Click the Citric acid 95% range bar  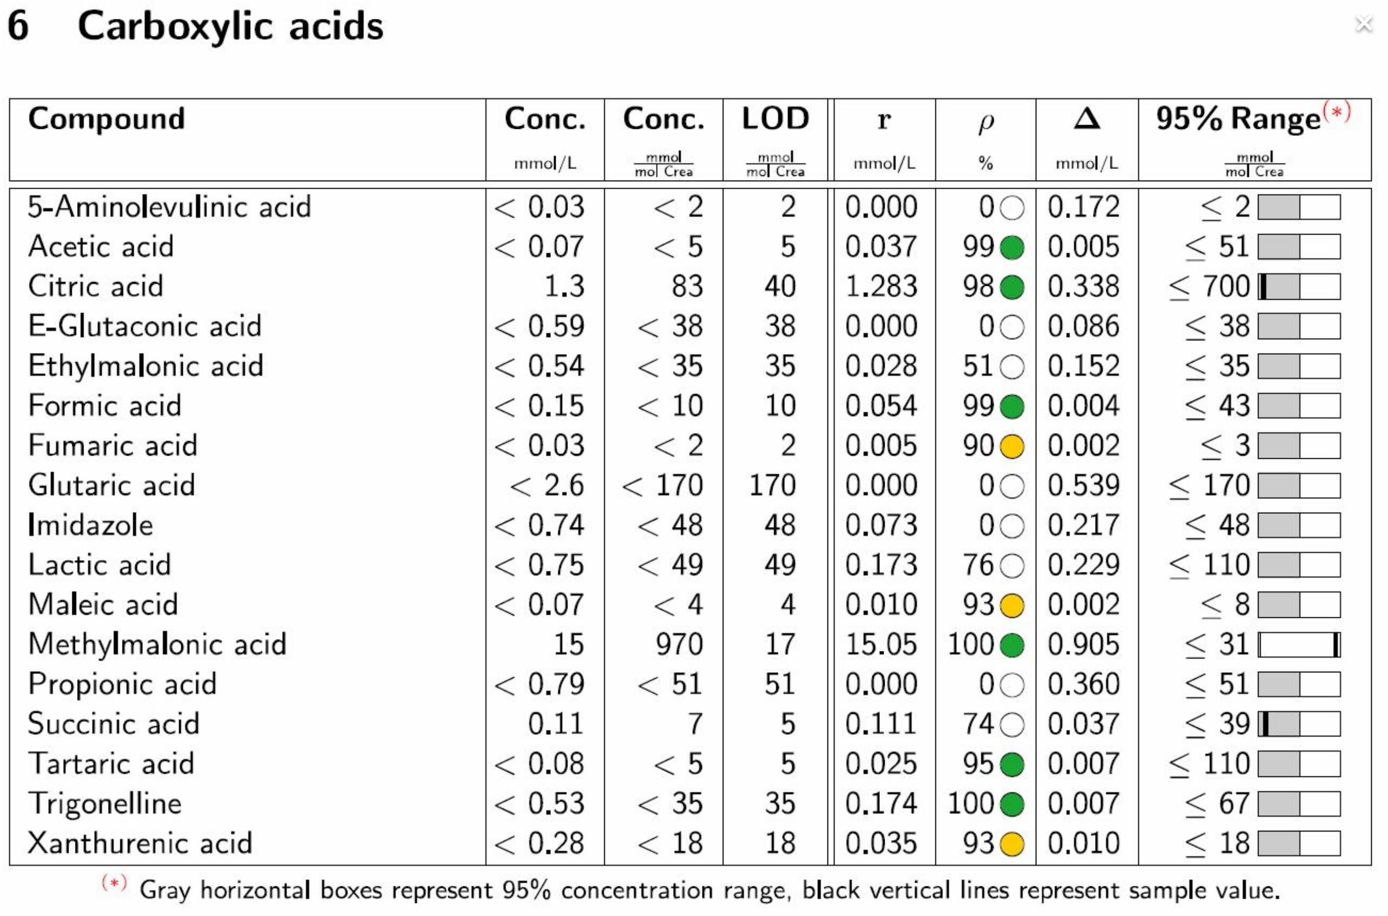tap(1299, 287)
